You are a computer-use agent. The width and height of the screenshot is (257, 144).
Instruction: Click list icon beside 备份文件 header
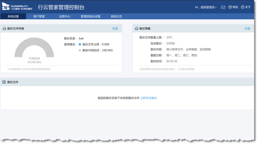tap(4, 82)
